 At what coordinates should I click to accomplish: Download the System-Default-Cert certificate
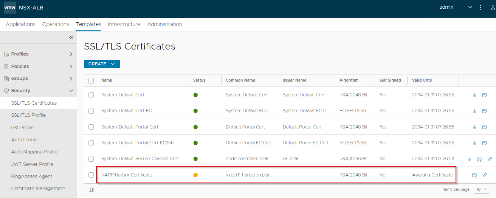pyautogui.click(x=474, y=95)
